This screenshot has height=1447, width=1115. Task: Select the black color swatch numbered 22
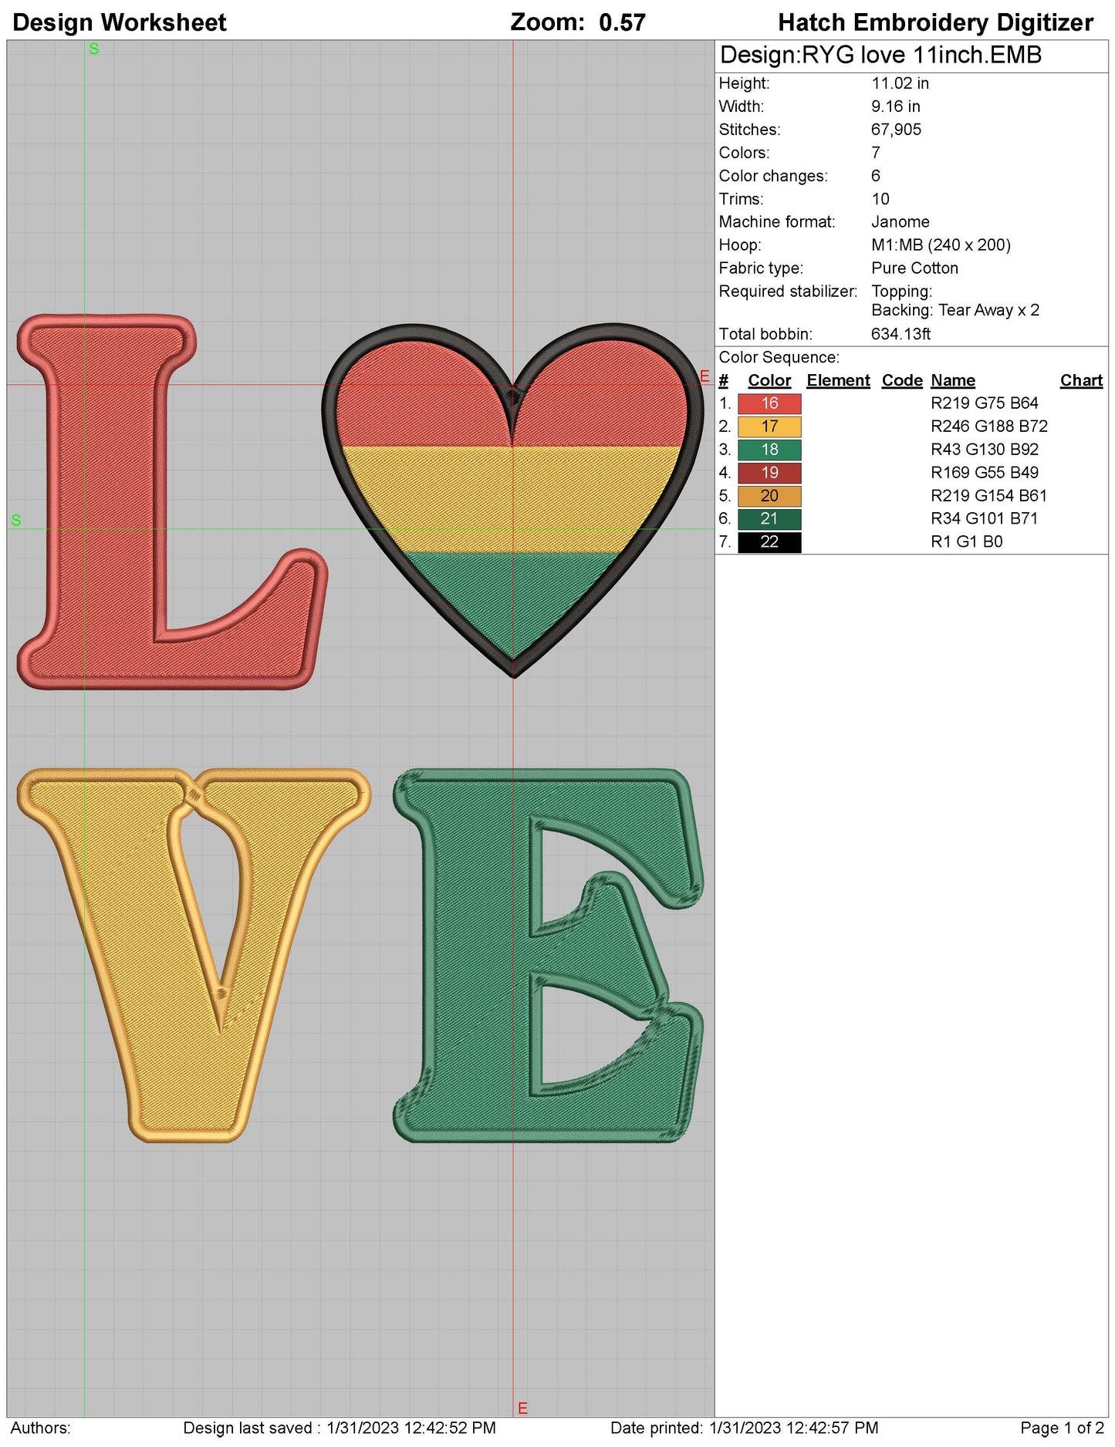pyautogui.click(x=769, y=542)
